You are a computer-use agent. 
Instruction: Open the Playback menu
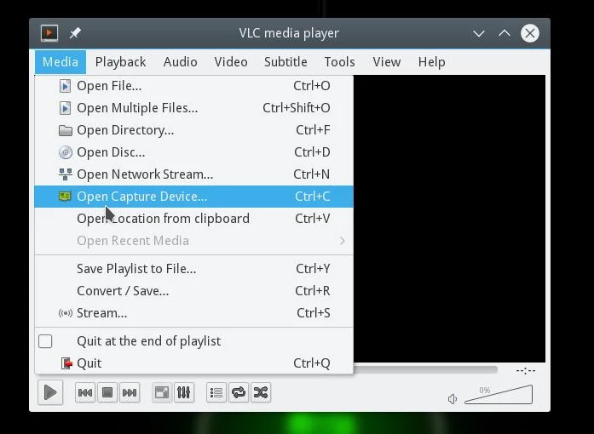(x=120, y=61)
